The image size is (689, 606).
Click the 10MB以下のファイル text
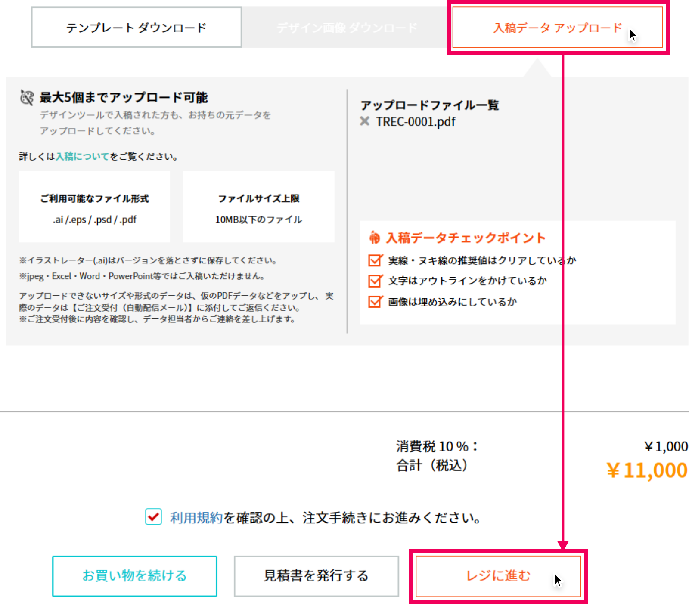258,220
